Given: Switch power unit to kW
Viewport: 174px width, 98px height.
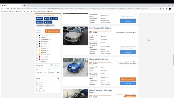Looking at the screenshot, I should [55, 66].
